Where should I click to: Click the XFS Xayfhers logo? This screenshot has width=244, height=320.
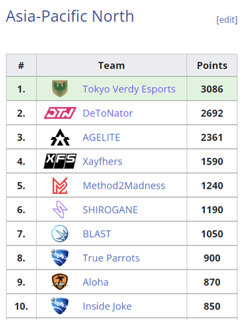pos(60,161)
